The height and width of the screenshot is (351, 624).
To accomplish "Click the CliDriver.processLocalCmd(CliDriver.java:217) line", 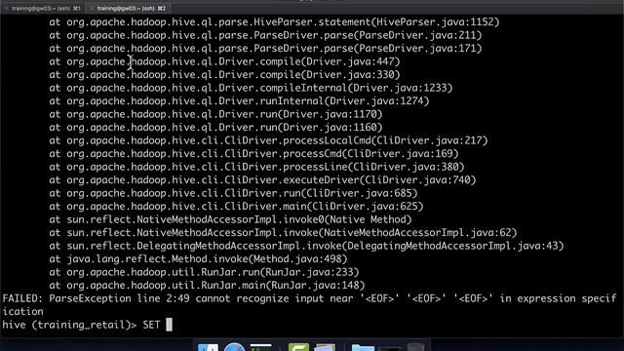I will pos(268,140).
